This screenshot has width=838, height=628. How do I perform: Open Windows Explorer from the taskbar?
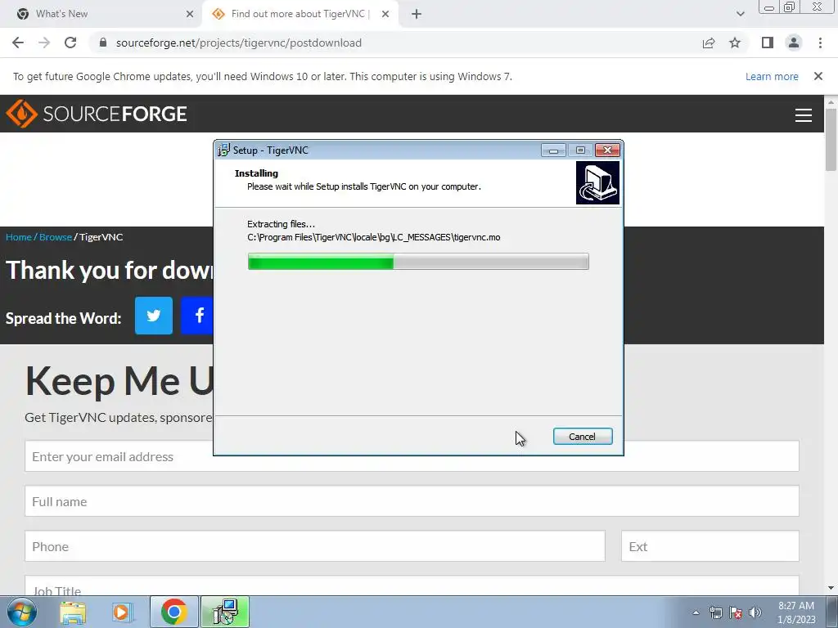pos(73,612)
